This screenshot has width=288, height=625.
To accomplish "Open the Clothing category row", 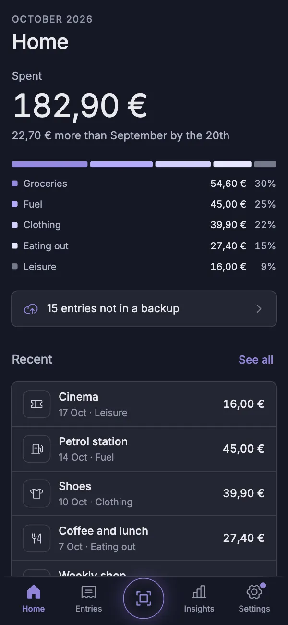I will point(144,225).
